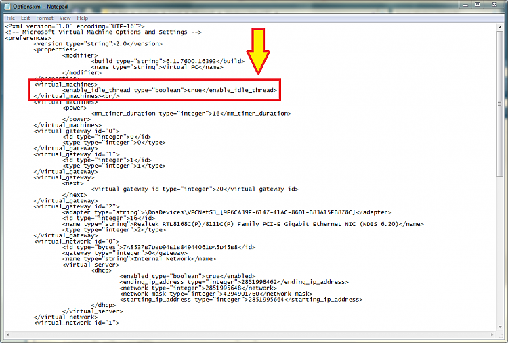This screenshot has height=343, width=508.
Task: Open the Edit menu
Action: tap(26, 18)
